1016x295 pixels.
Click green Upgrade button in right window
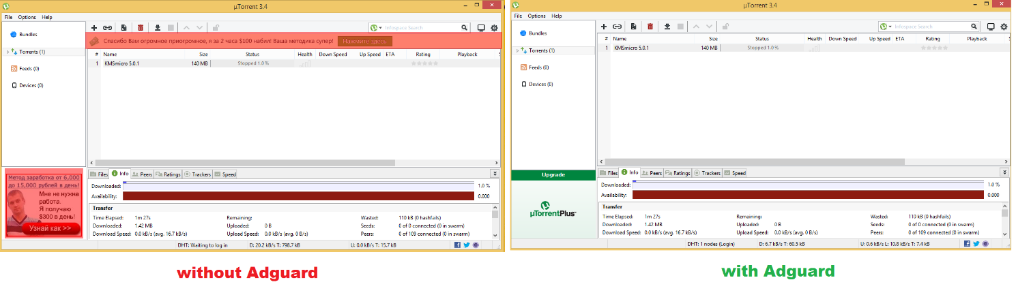553,174
